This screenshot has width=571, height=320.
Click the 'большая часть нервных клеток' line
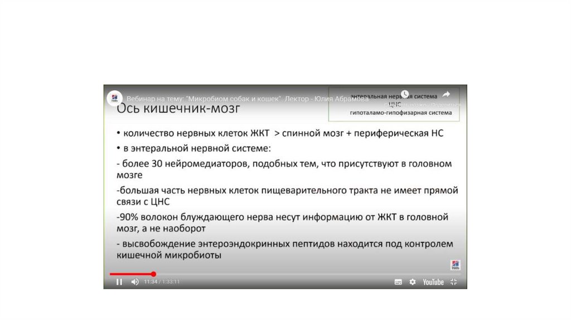point(287,196)
